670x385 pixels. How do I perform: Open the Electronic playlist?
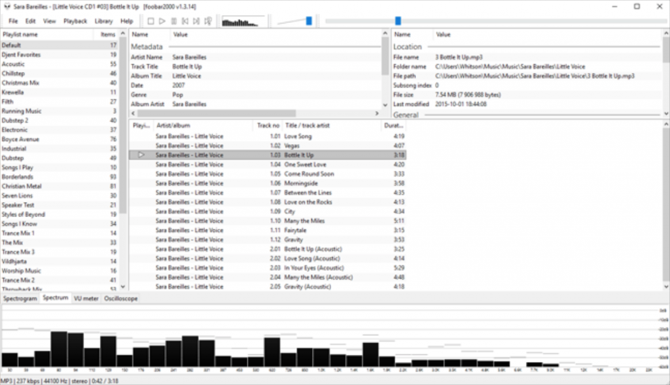(60, 130)
